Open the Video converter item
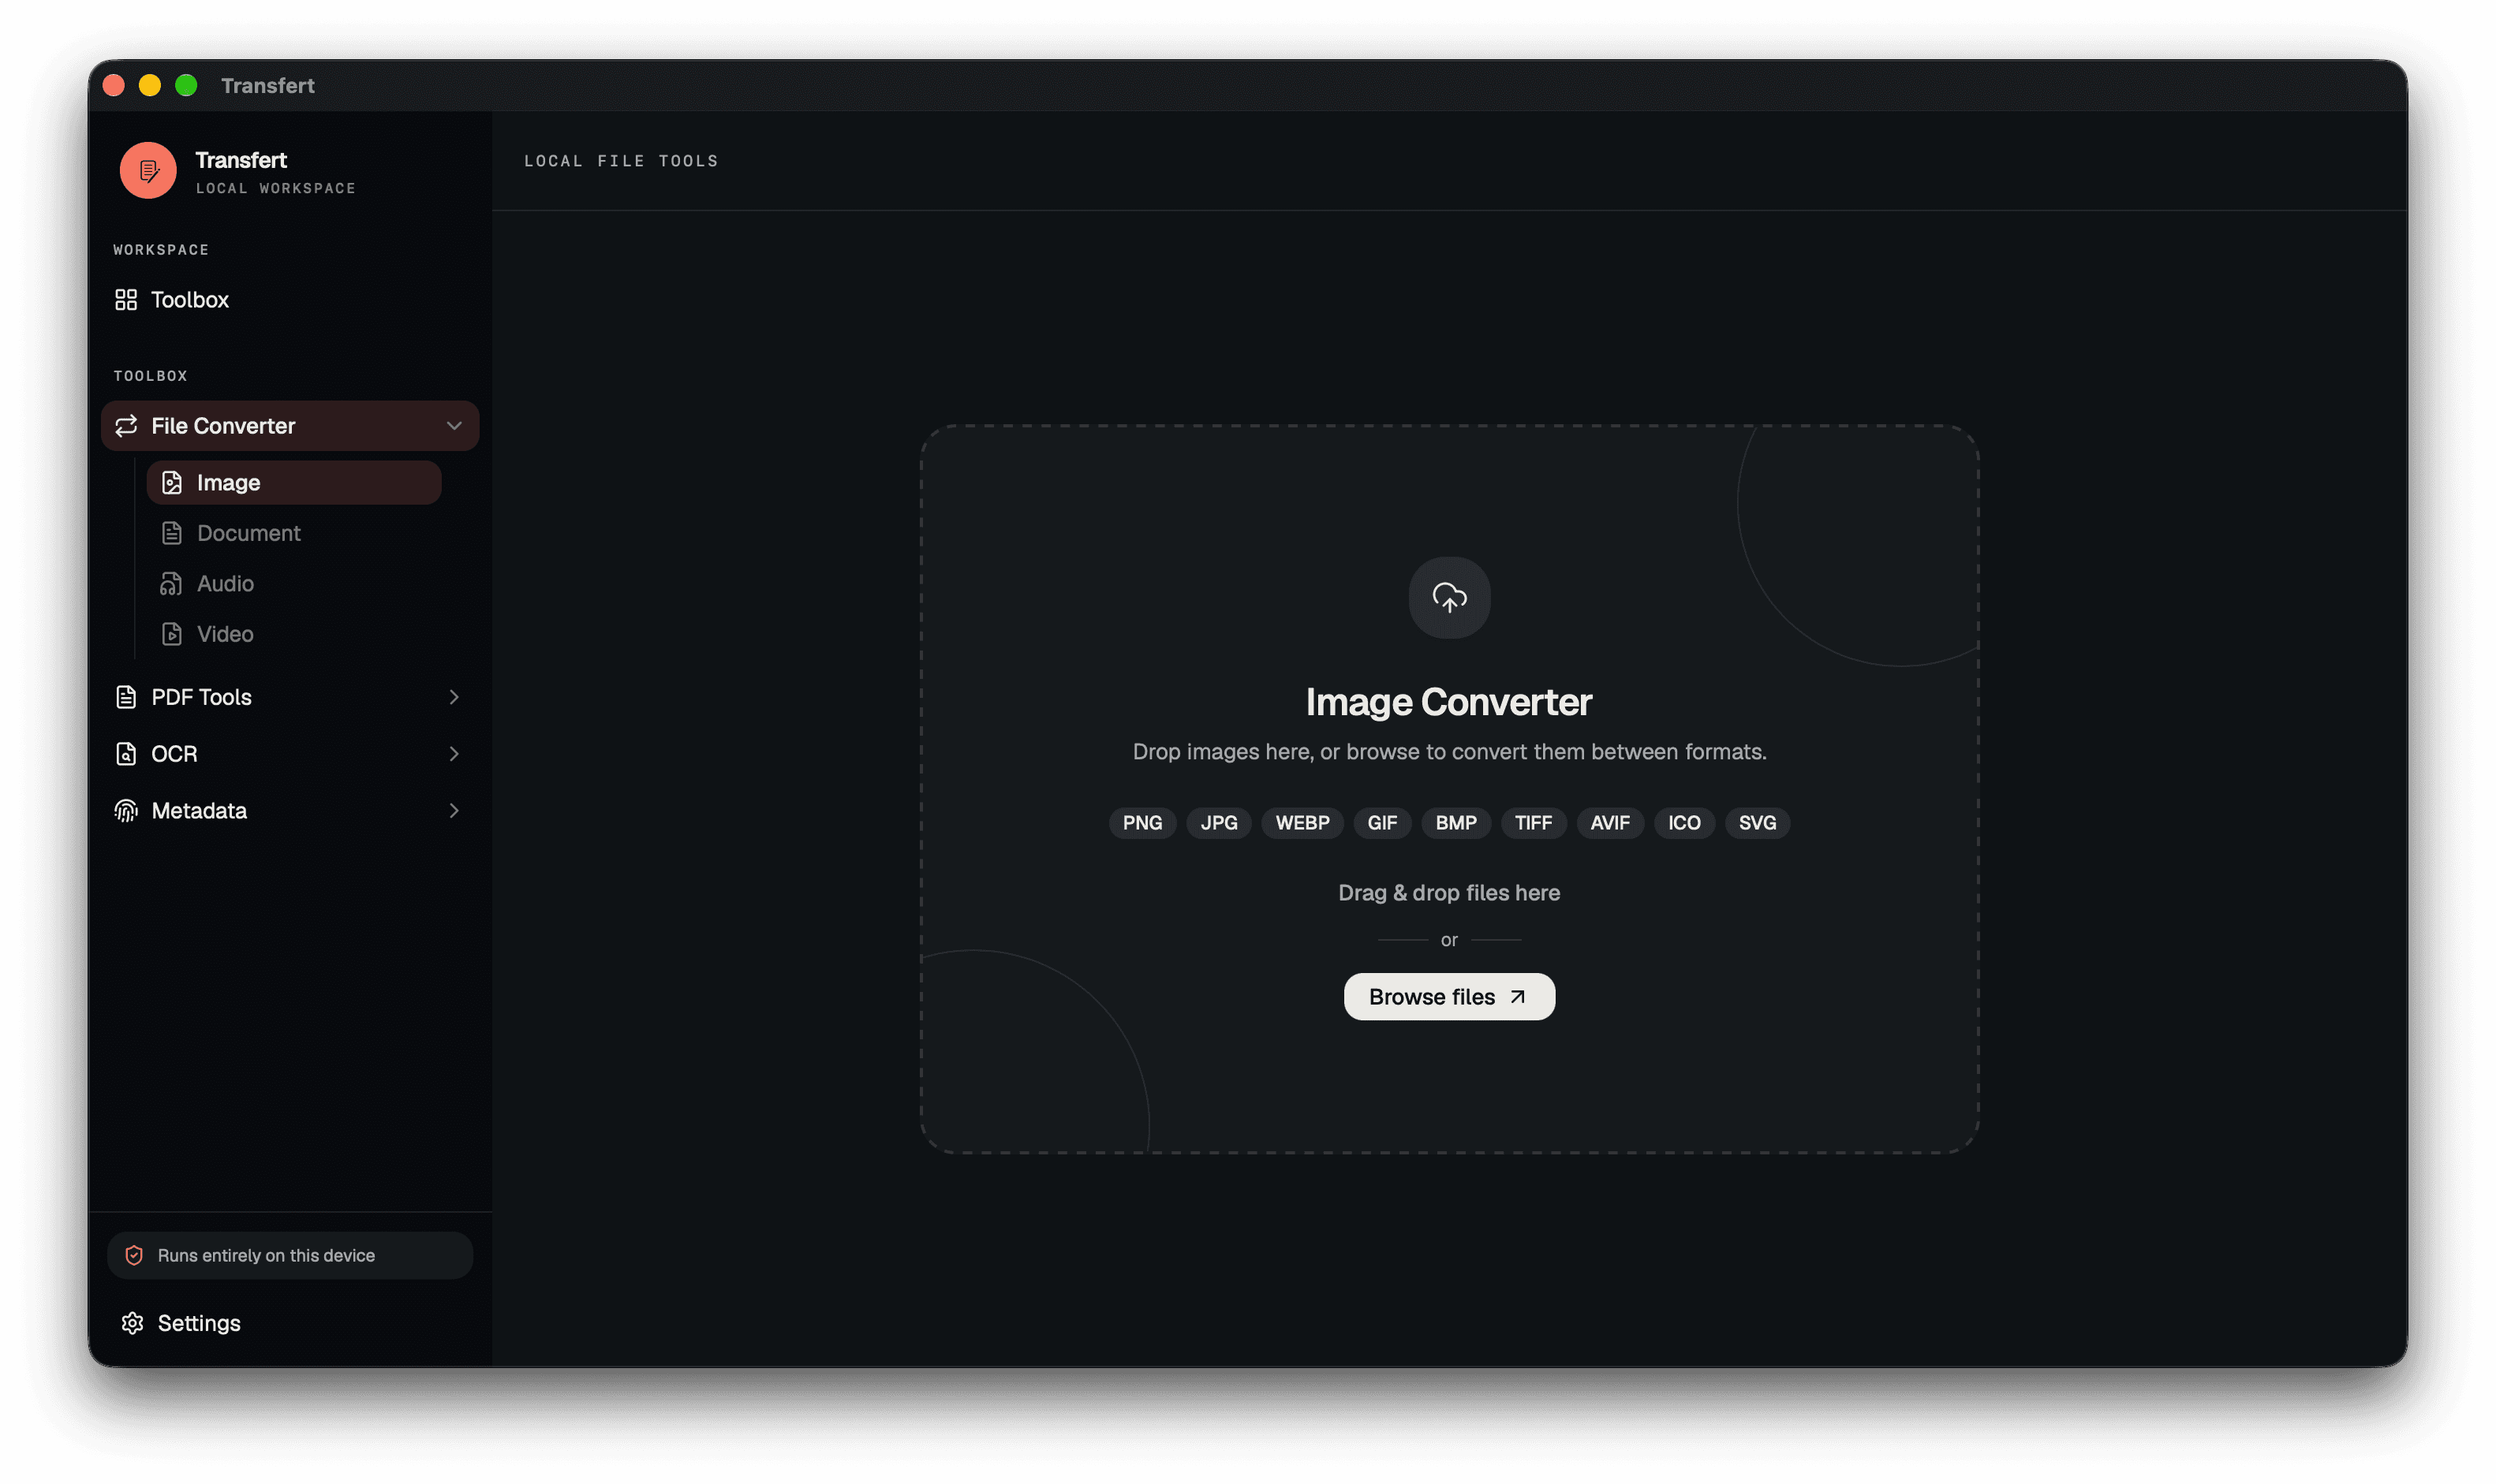 pyautogui.click(x=294, y=634)
